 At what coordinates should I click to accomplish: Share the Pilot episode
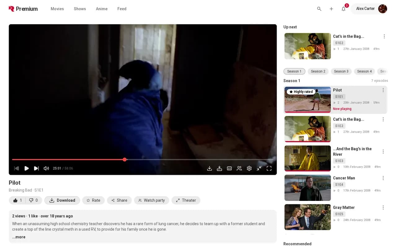tap(119, 200)
